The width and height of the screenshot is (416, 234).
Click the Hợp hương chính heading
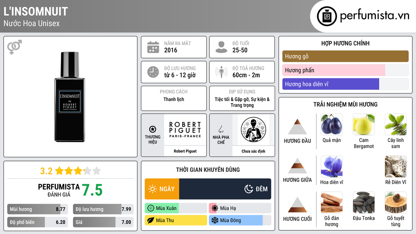tap(345, 43)
